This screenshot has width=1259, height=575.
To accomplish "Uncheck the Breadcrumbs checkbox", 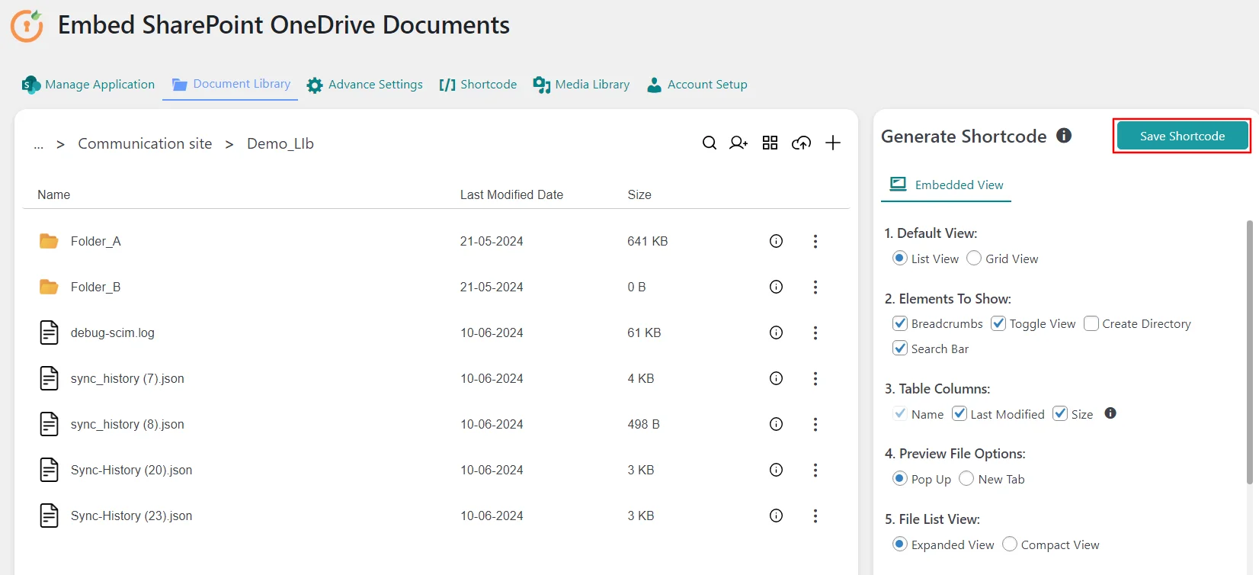I will click(x=900, y=323).
